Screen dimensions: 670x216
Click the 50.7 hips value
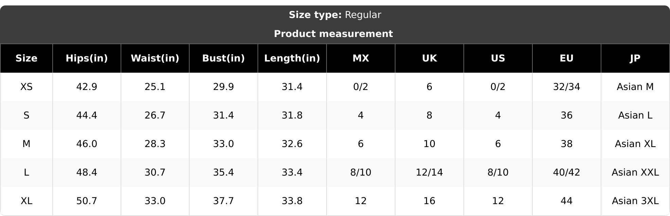pyautogui.click(x=87, y=201)
